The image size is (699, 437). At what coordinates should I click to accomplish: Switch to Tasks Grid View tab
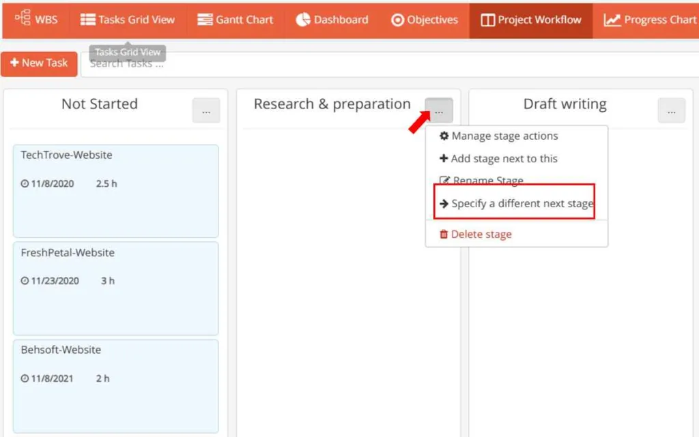[x=128, y=20]
